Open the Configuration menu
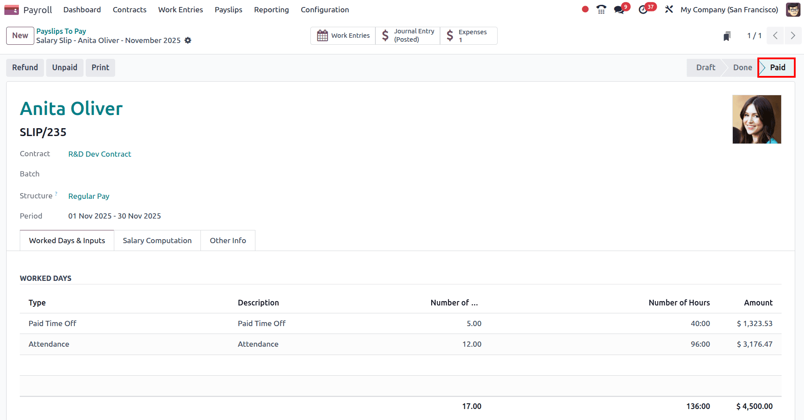 point(325,9)
